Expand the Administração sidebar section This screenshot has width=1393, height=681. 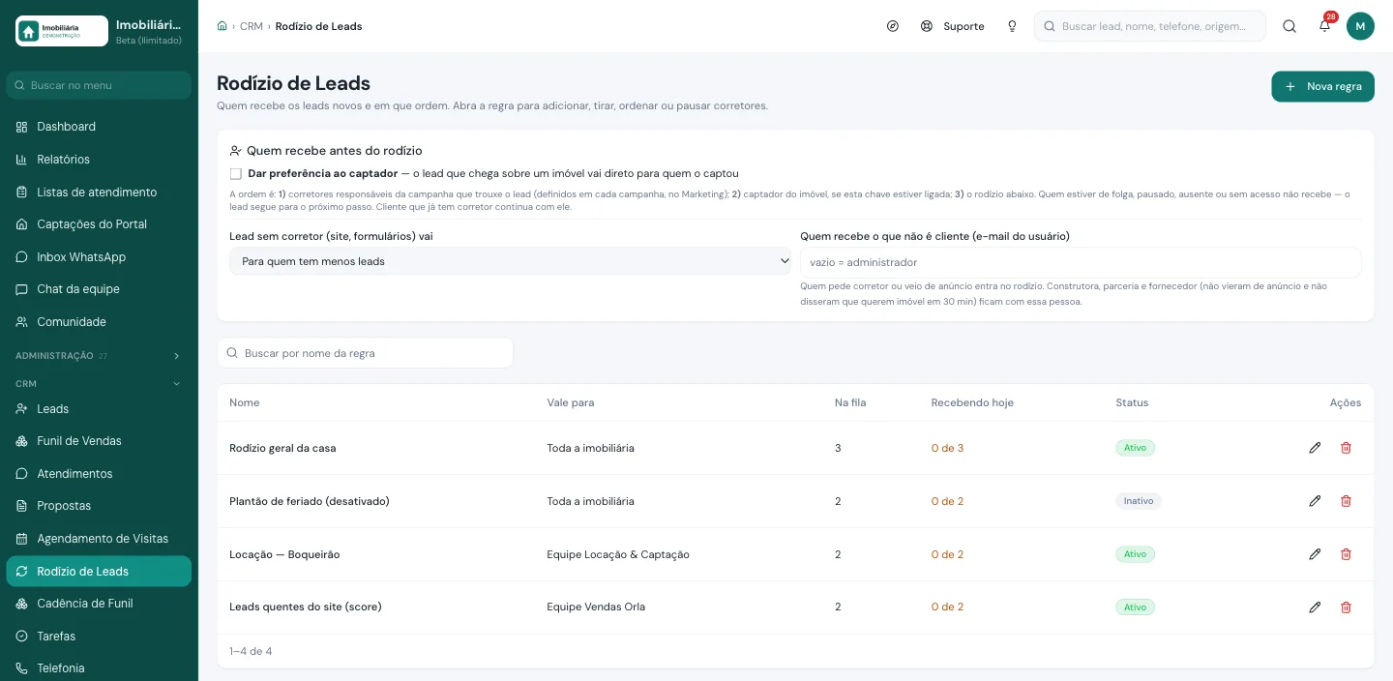99,356
